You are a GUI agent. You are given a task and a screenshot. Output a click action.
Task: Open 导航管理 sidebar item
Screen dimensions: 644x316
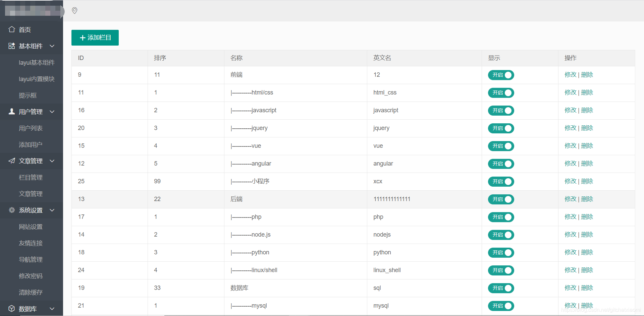32,259
